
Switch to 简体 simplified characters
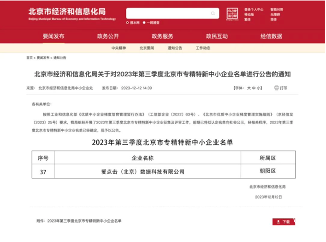click(x=273, y=19)
